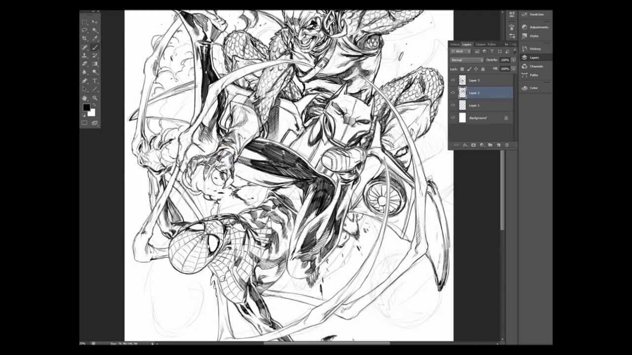This screenshot has height=355, width=632.
Task: Select the Line shape tool
Action: (x=94, y=89)
